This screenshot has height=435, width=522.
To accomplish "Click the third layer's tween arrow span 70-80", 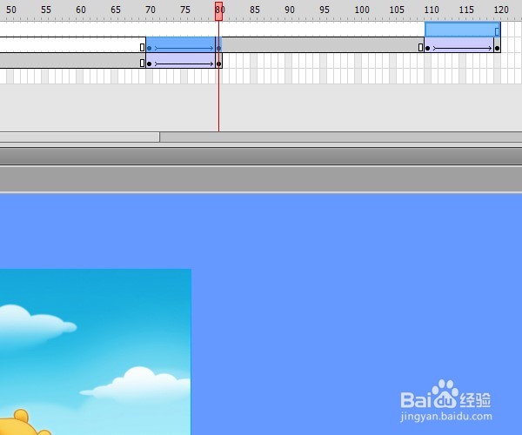I will (184, 64).
